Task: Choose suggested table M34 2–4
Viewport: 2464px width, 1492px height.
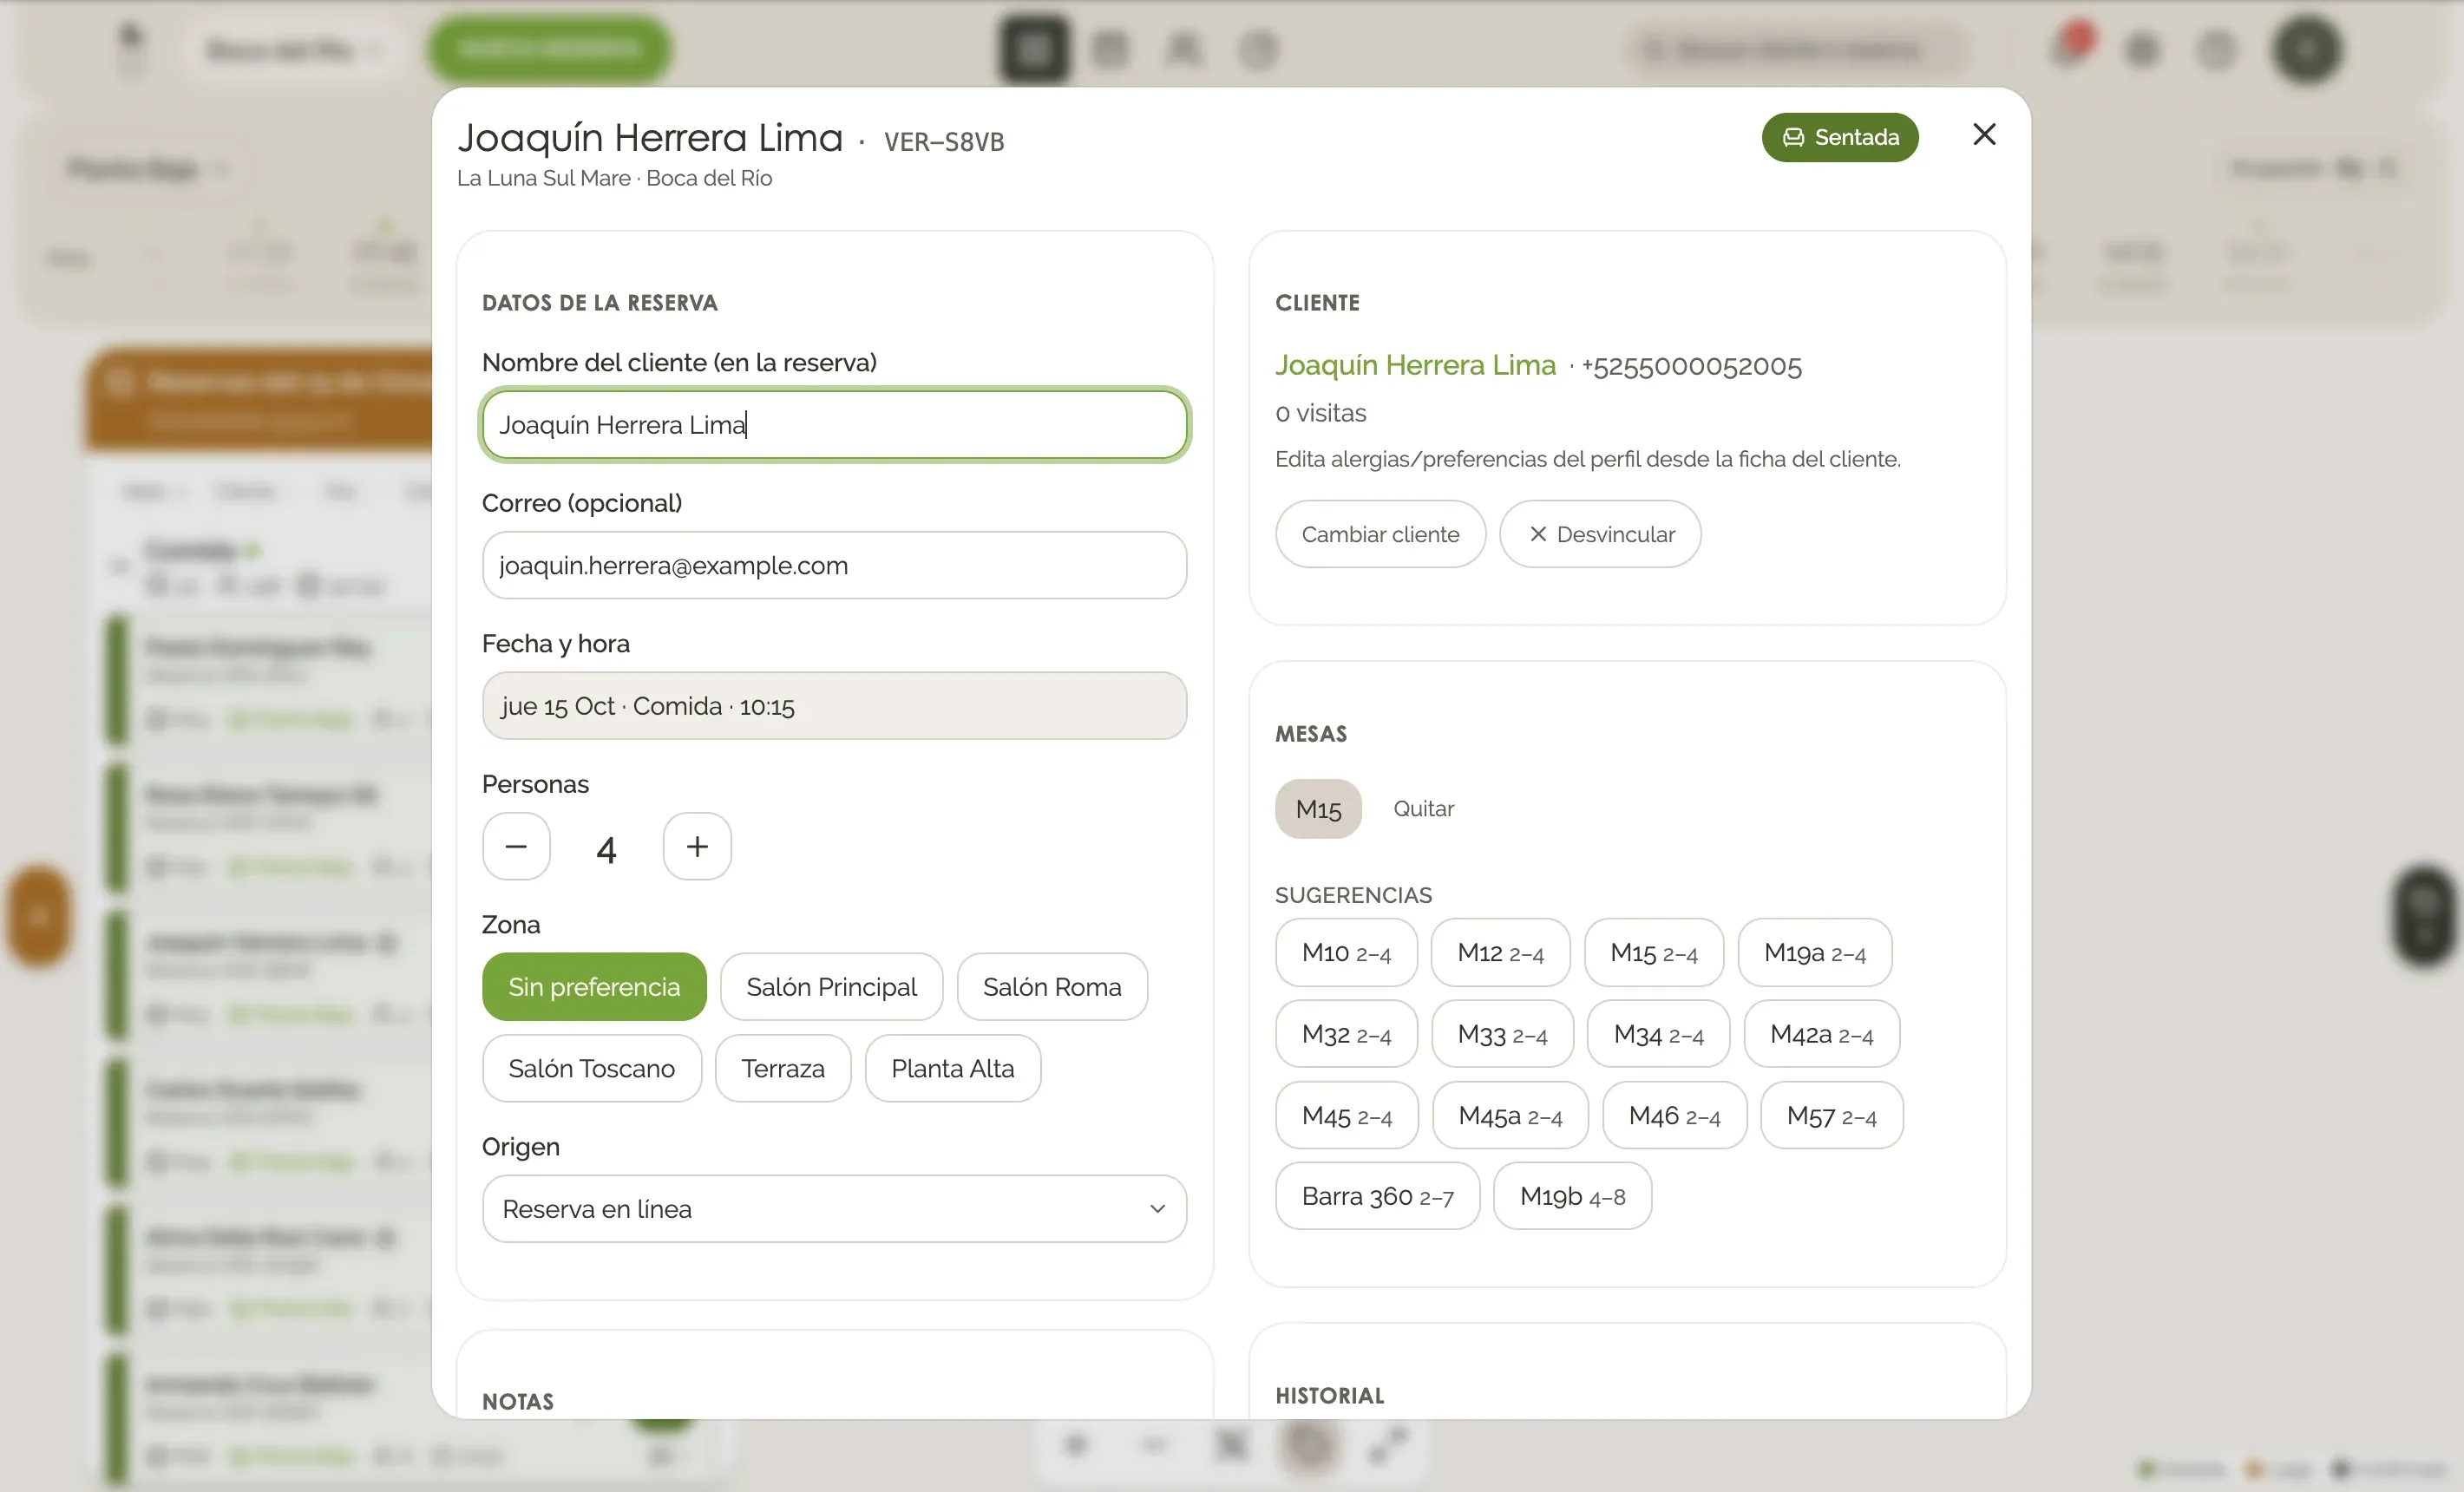Action: (x=1659, y=1034)
